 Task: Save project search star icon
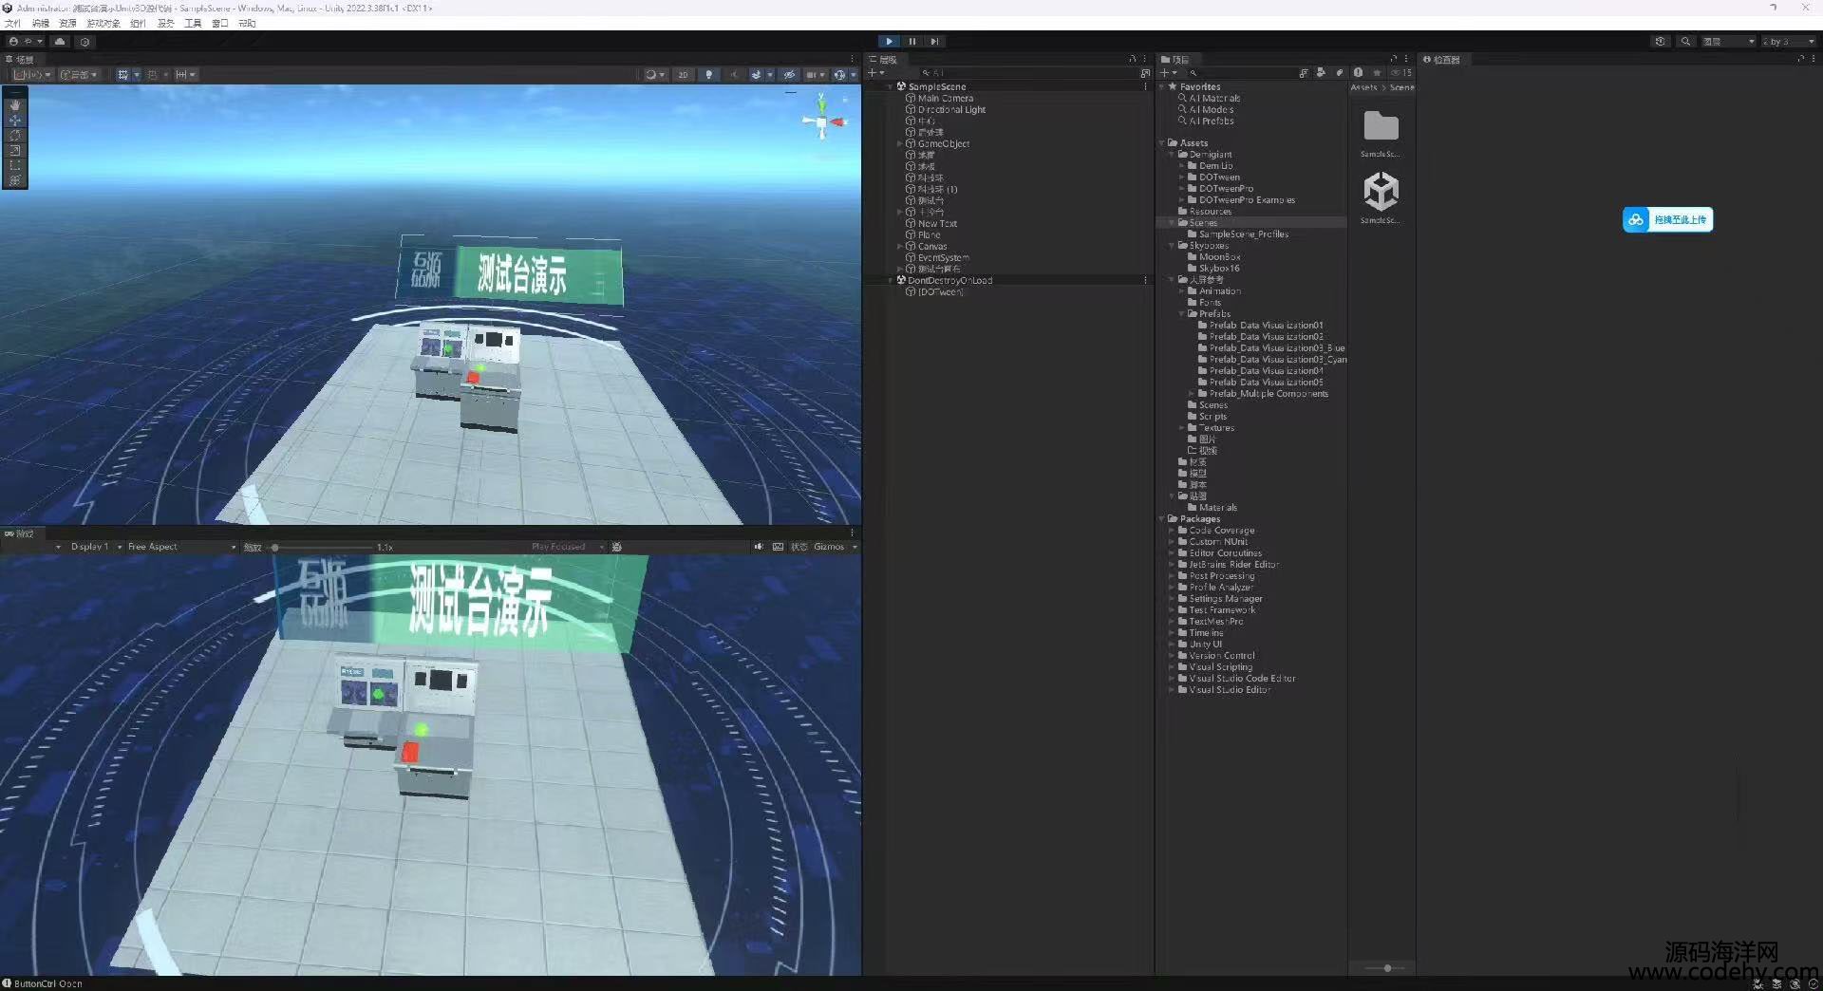pyautogui.click(x=1377, y=73)
